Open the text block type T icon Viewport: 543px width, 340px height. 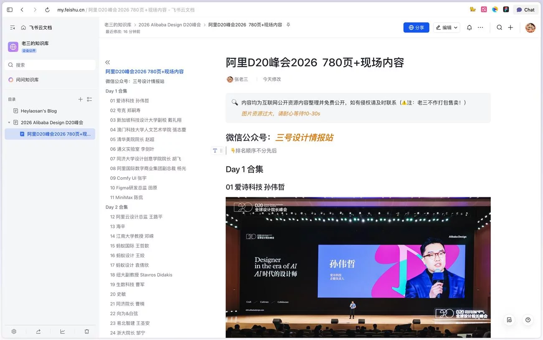tap(215, 151)
